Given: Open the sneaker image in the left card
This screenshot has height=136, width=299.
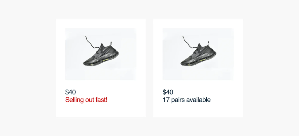Looking at the screenshot, I should (101, 54).
